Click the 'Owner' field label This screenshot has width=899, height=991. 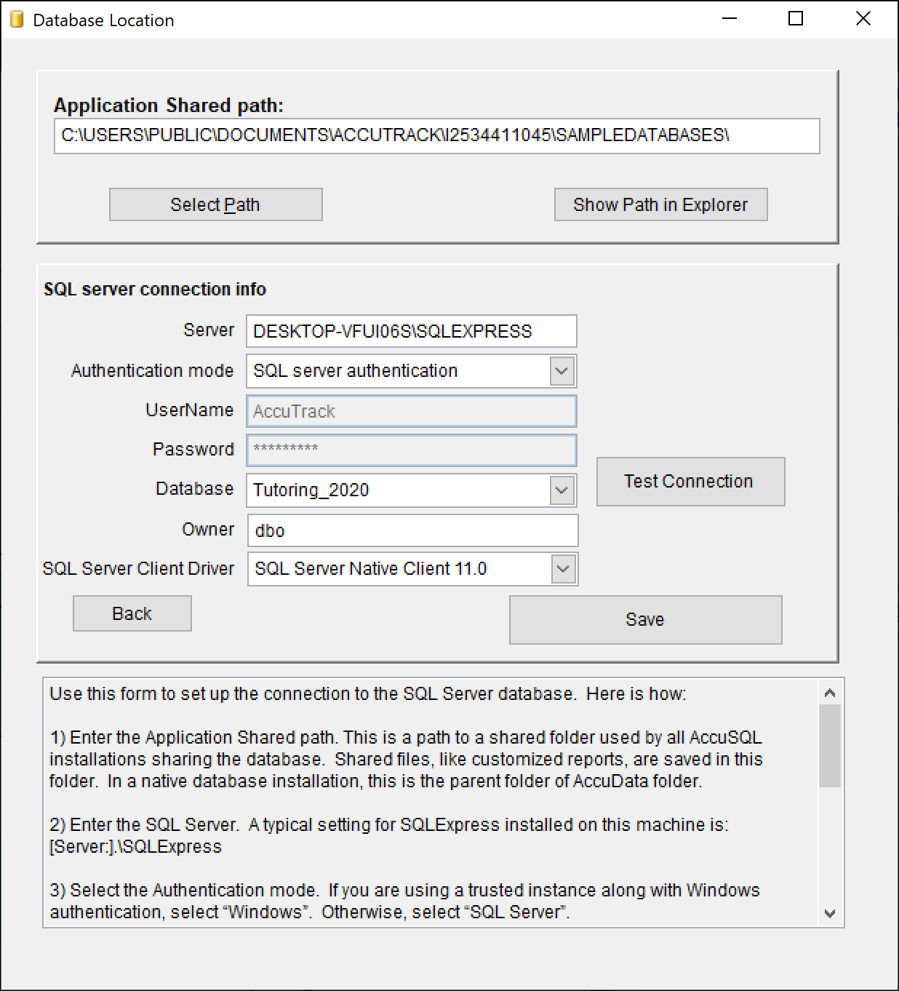208,529
